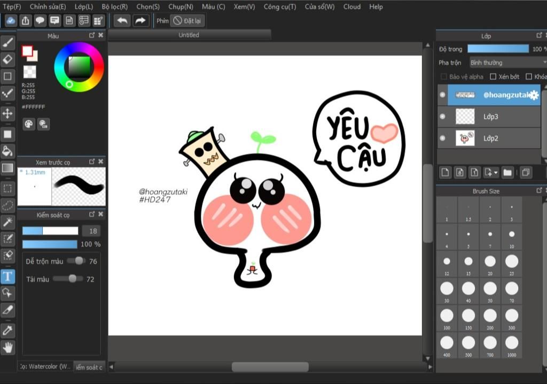Select the Brush tool in the left toolbar
Viewport: 547px width, 384px height.
pyautogui.click(x=7, y=43)
